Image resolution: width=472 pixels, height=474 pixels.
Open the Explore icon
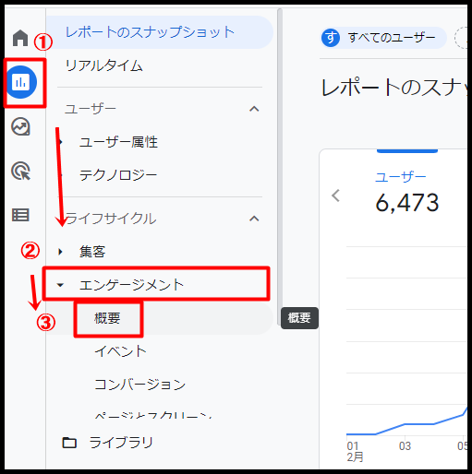(20, 126)
